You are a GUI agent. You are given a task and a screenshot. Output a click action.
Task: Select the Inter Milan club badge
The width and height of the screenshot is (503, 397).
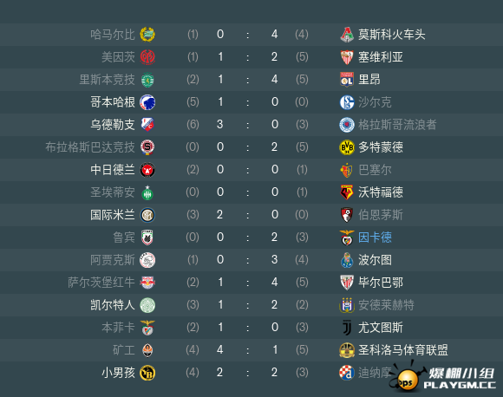coord(147,215)
